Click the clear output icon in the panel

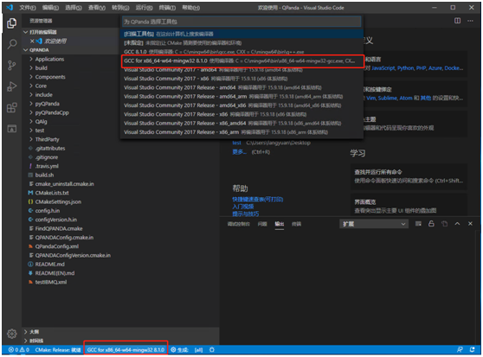418,224
